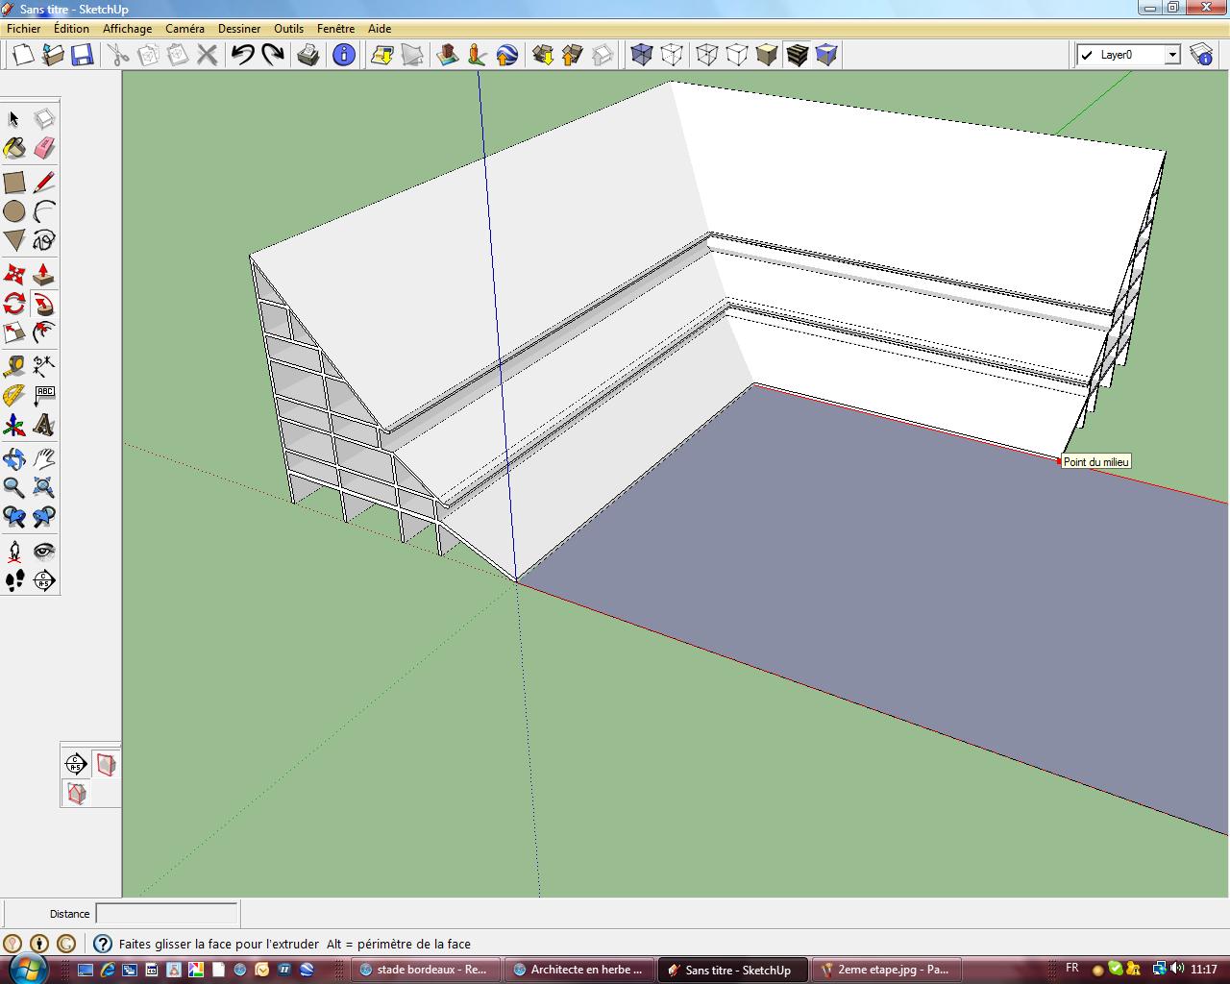1230x984 pixels.
Task: Enable shaded with textures style
Action: click(x=797, y=55)
